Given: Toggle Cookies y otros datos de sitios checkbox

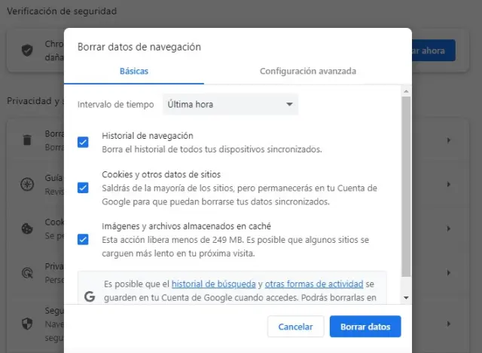Looking at the screenshot, I should pyautogui.click(x=84, y=188).
